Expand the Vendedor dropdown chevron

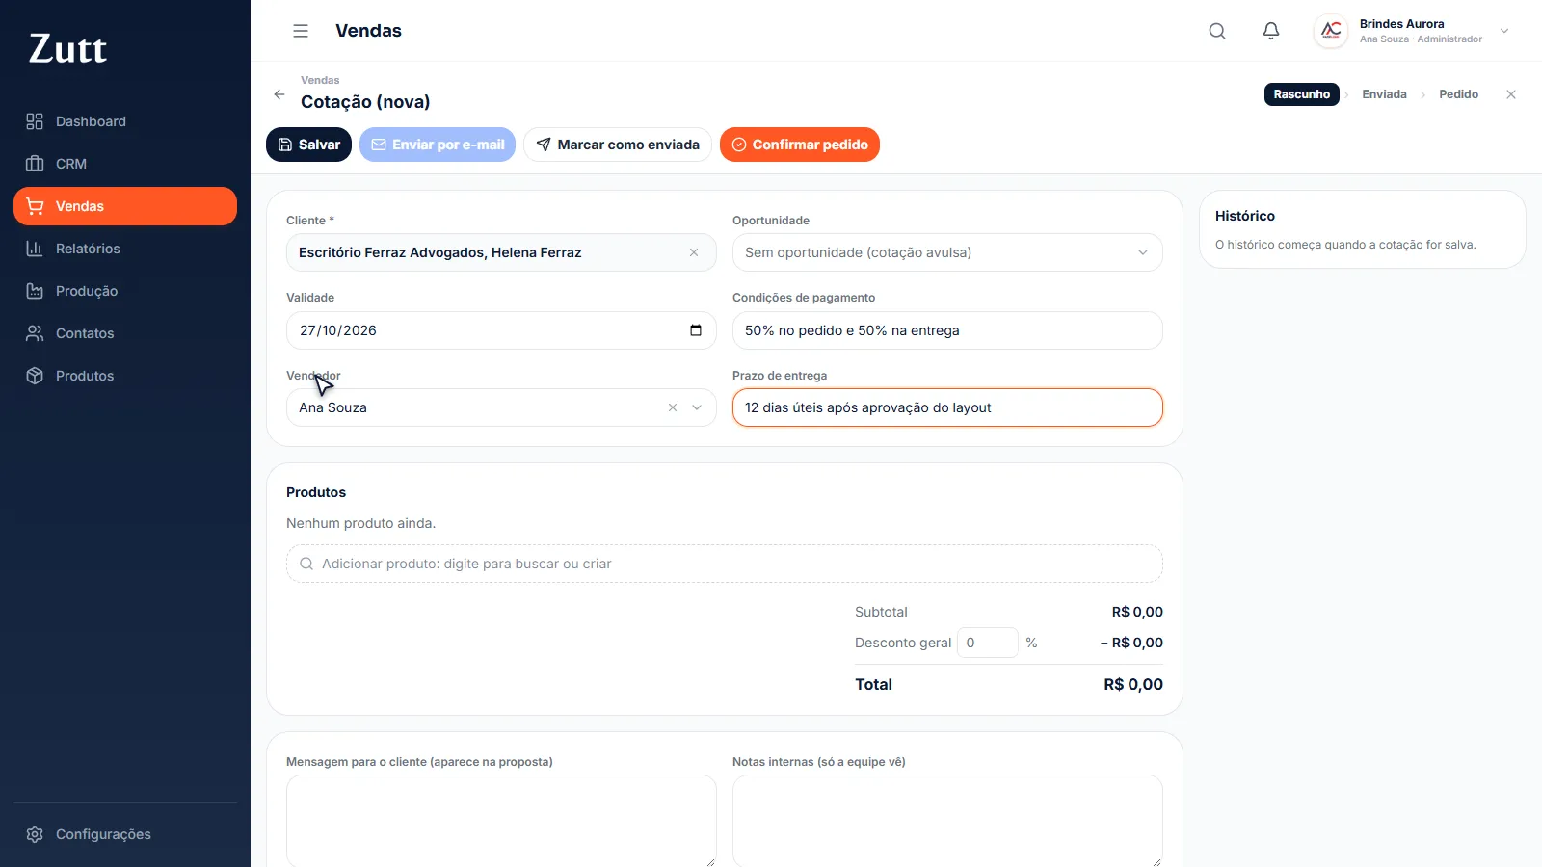pyautogui.click(x=697, y=407)
